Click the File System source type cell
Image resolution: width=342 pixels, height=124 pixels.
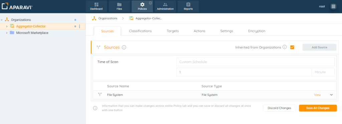point(210,95)
